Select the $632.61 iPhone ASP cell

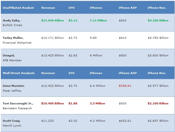pos(125,121)
